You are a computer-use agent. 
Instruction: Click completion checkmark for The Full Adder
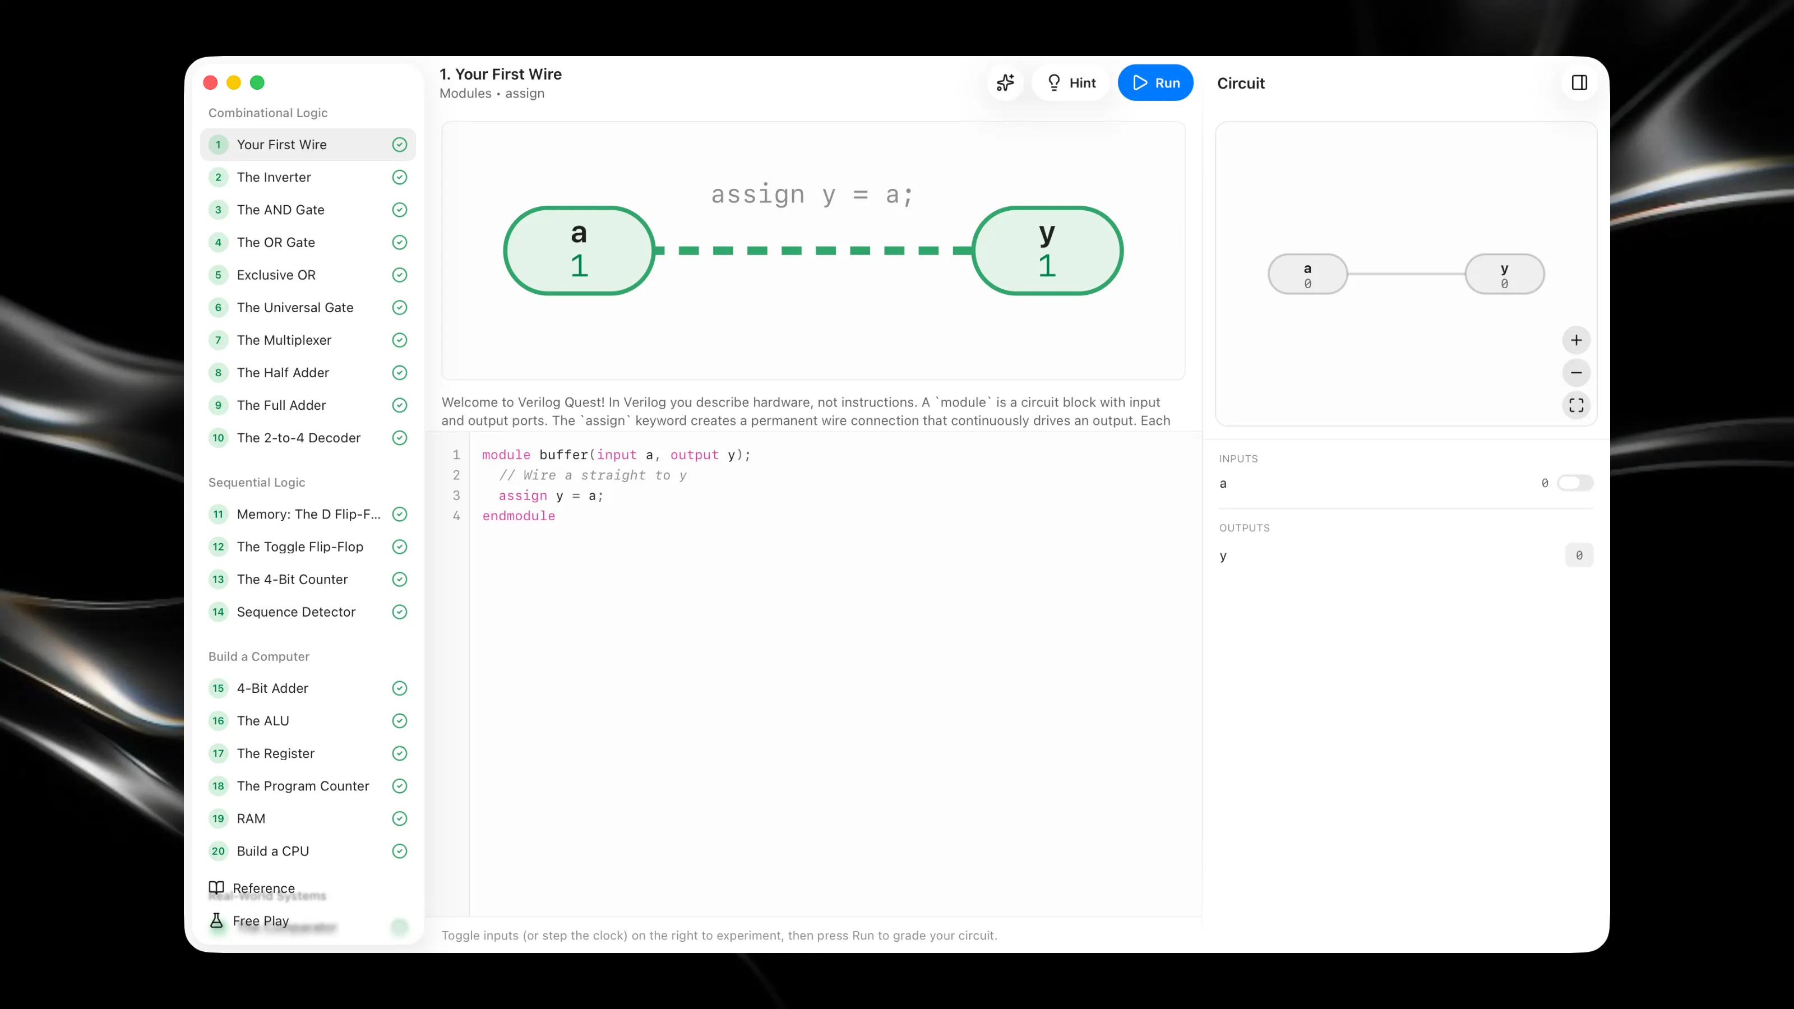[400, 405]
